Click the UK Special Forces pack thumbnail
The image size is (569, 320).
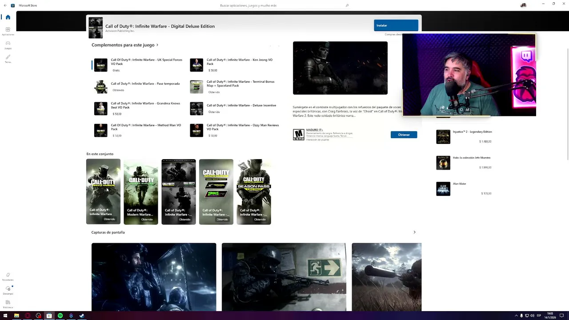[x=100, y=65]
